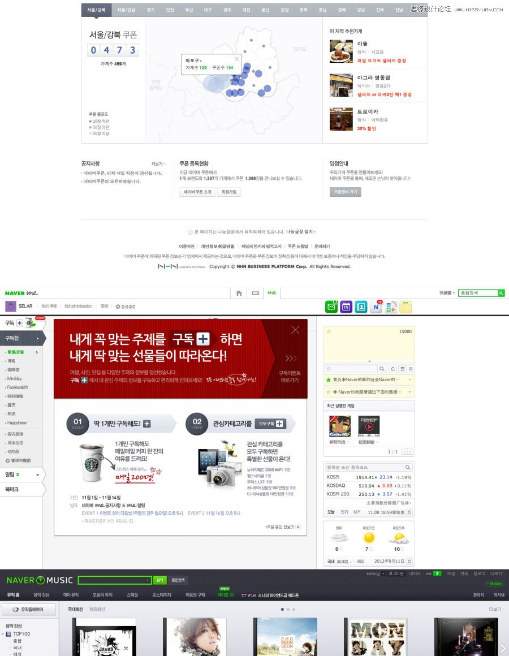Image resolution: width=509 pixels, height=656 pixels.
Task: Click the star on the empty yellow memo
Action: coord(329,331)
